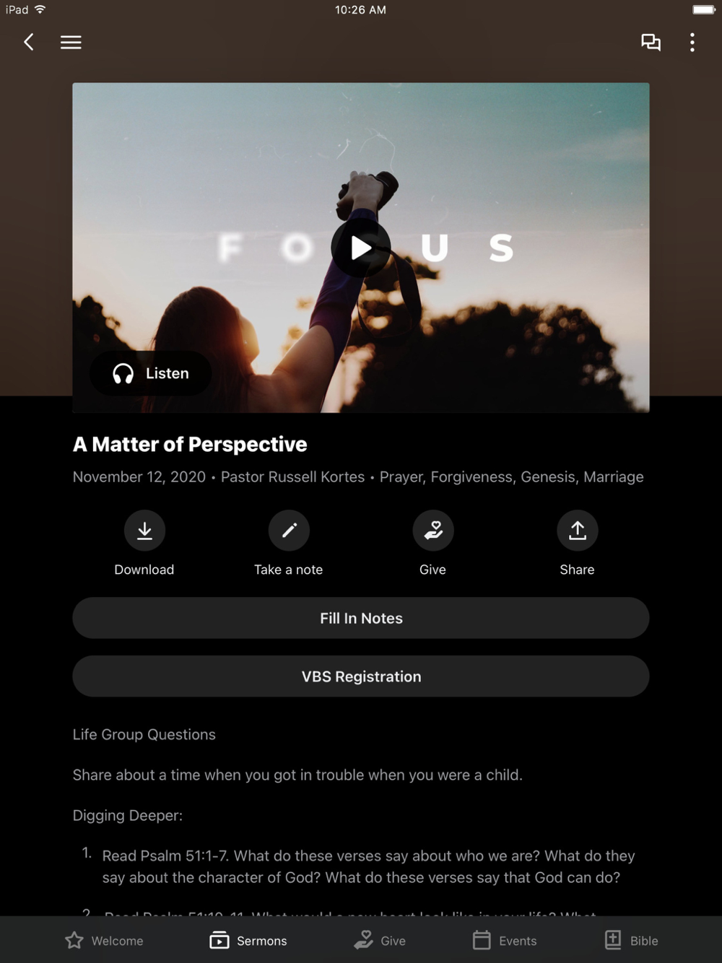Tap the Listen headphones button
Viewport: 722px width, 963px height.
pyautogui.click(x=151, y=373)
